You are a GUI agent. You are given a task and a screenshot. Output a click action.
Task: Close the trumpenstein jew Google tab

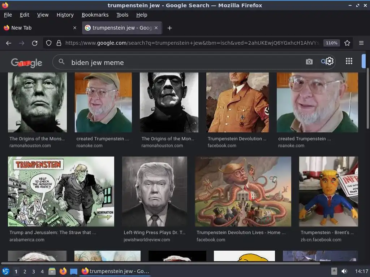[156, 28]
